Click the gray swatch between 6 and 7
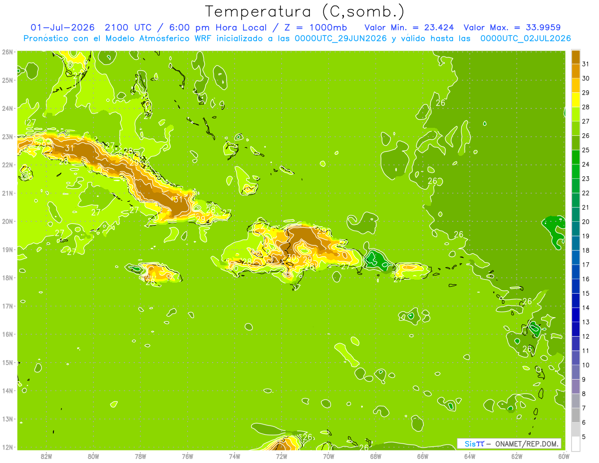 (x=575, y=415)
